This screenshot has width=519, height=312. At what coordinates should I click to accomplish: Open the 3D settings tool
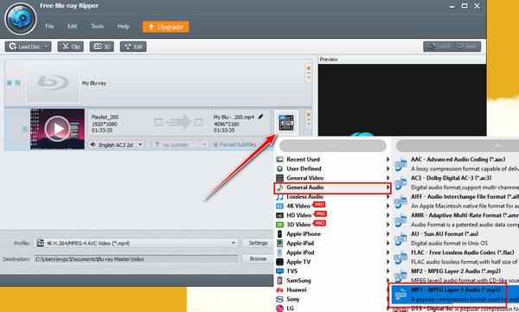click(101, 47)
